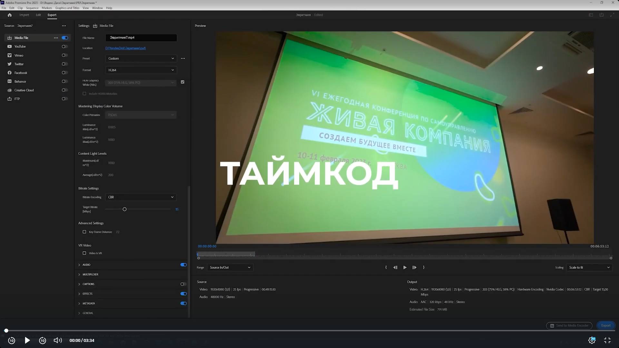Viewport: 619px width, 348px height.
Task: Click the Creative Cloud destination icon
Action: coord(10,90)
